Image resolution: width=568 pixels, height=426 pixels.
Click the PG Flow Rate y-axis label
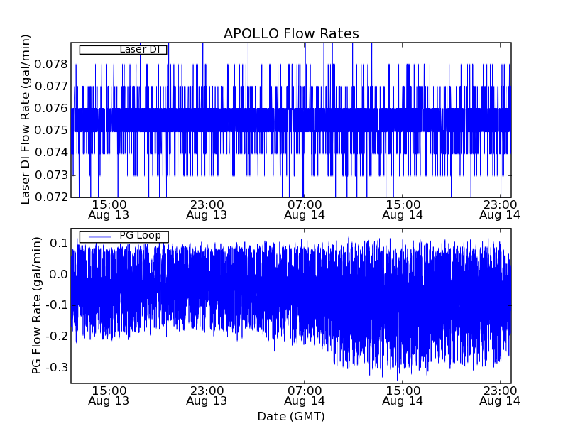36,305
